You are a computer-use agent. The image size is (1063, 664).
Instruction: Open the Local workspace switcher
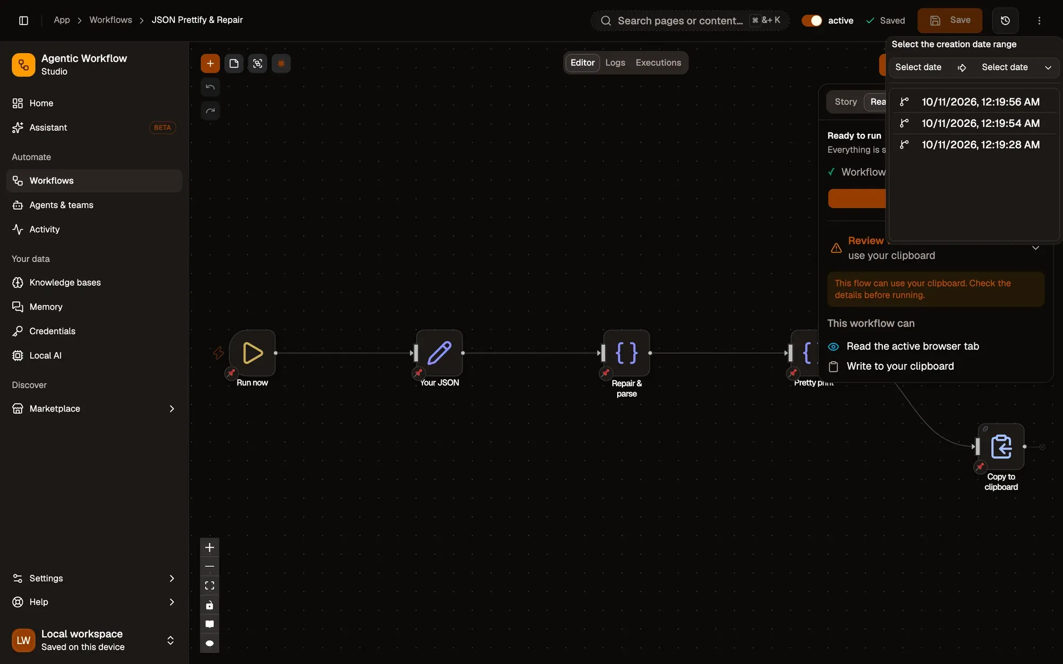(x=94, y=640)
